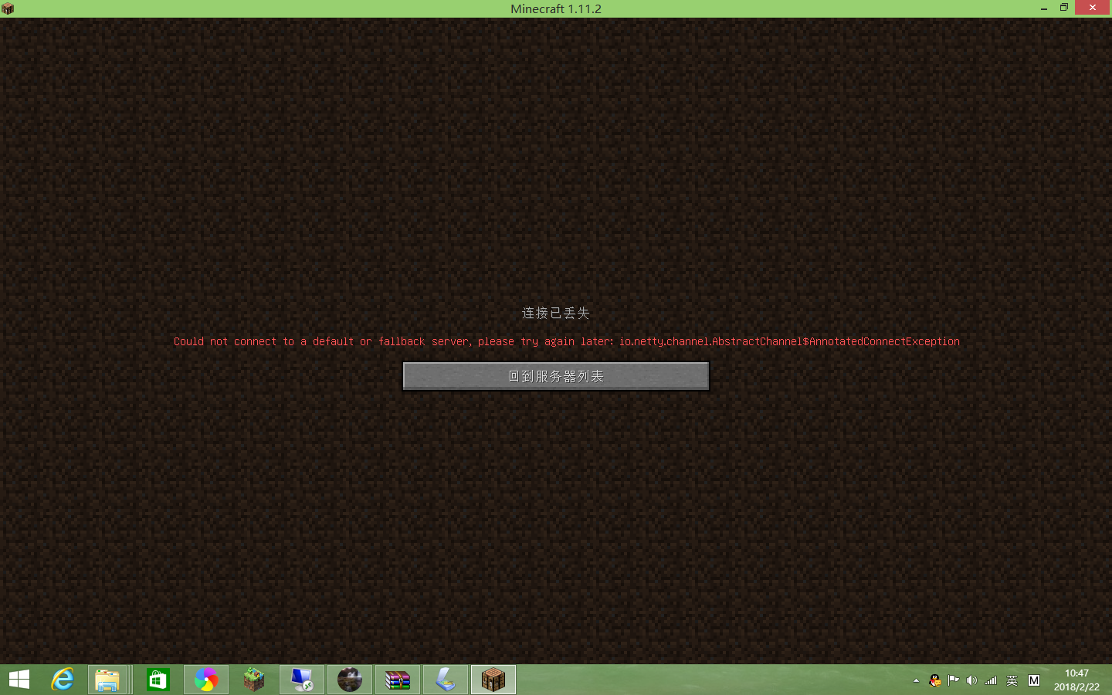The width and height of the screenshot is (1112, 695).
Task: Click the 回到服务器列表 button
Action: coord(556,376)
